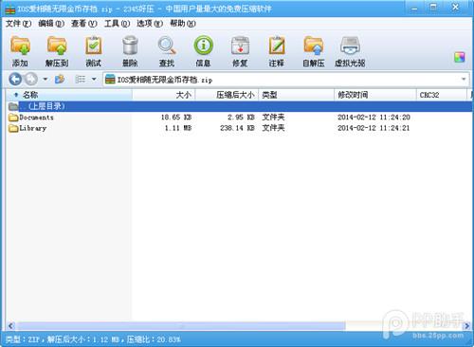Sort by the CRC32 column header
This screenshot has width=474, height=347.
[442, 95]
